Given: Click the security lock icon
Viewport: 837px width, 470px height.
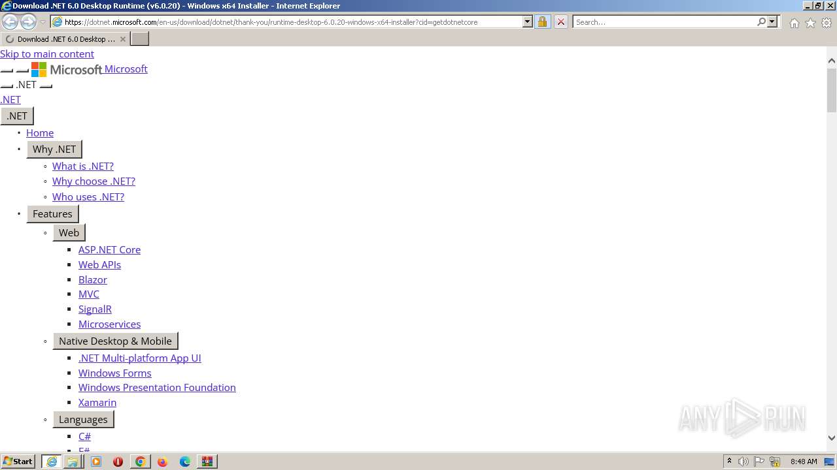Looking at the screenshot, I should coord(542,22).
